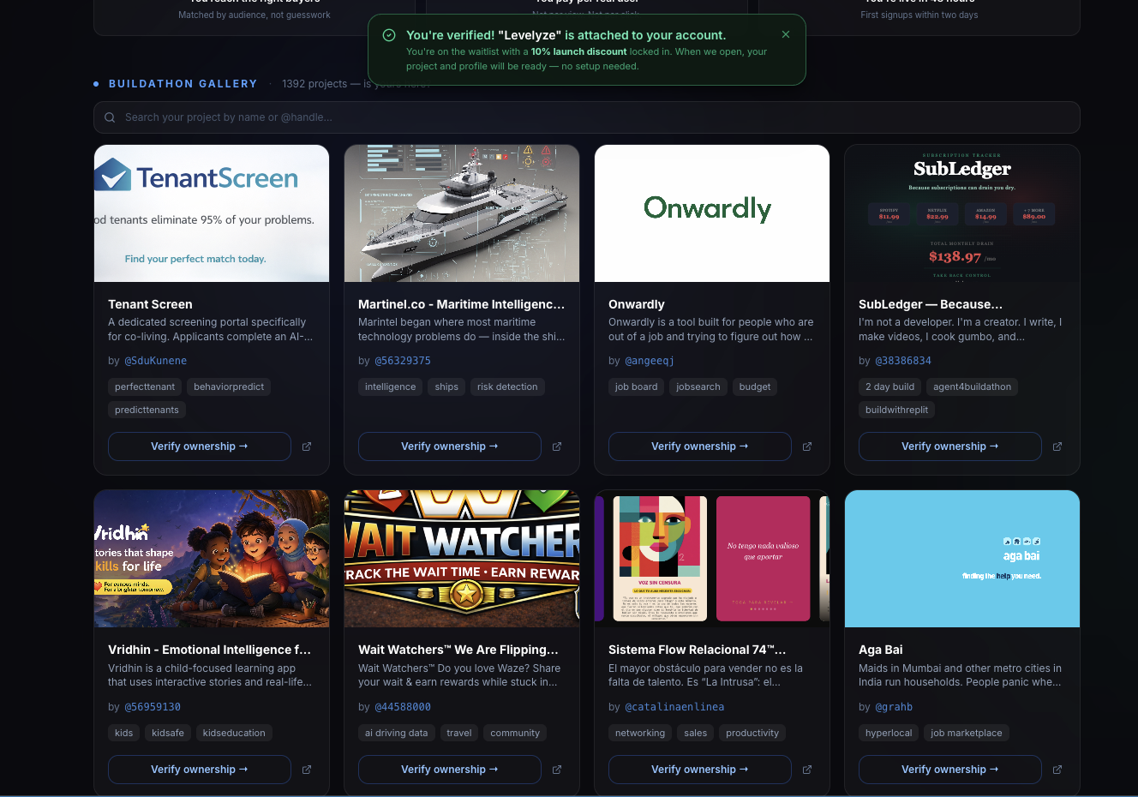
Task: Focus the project search field
Action: point(587,117)
